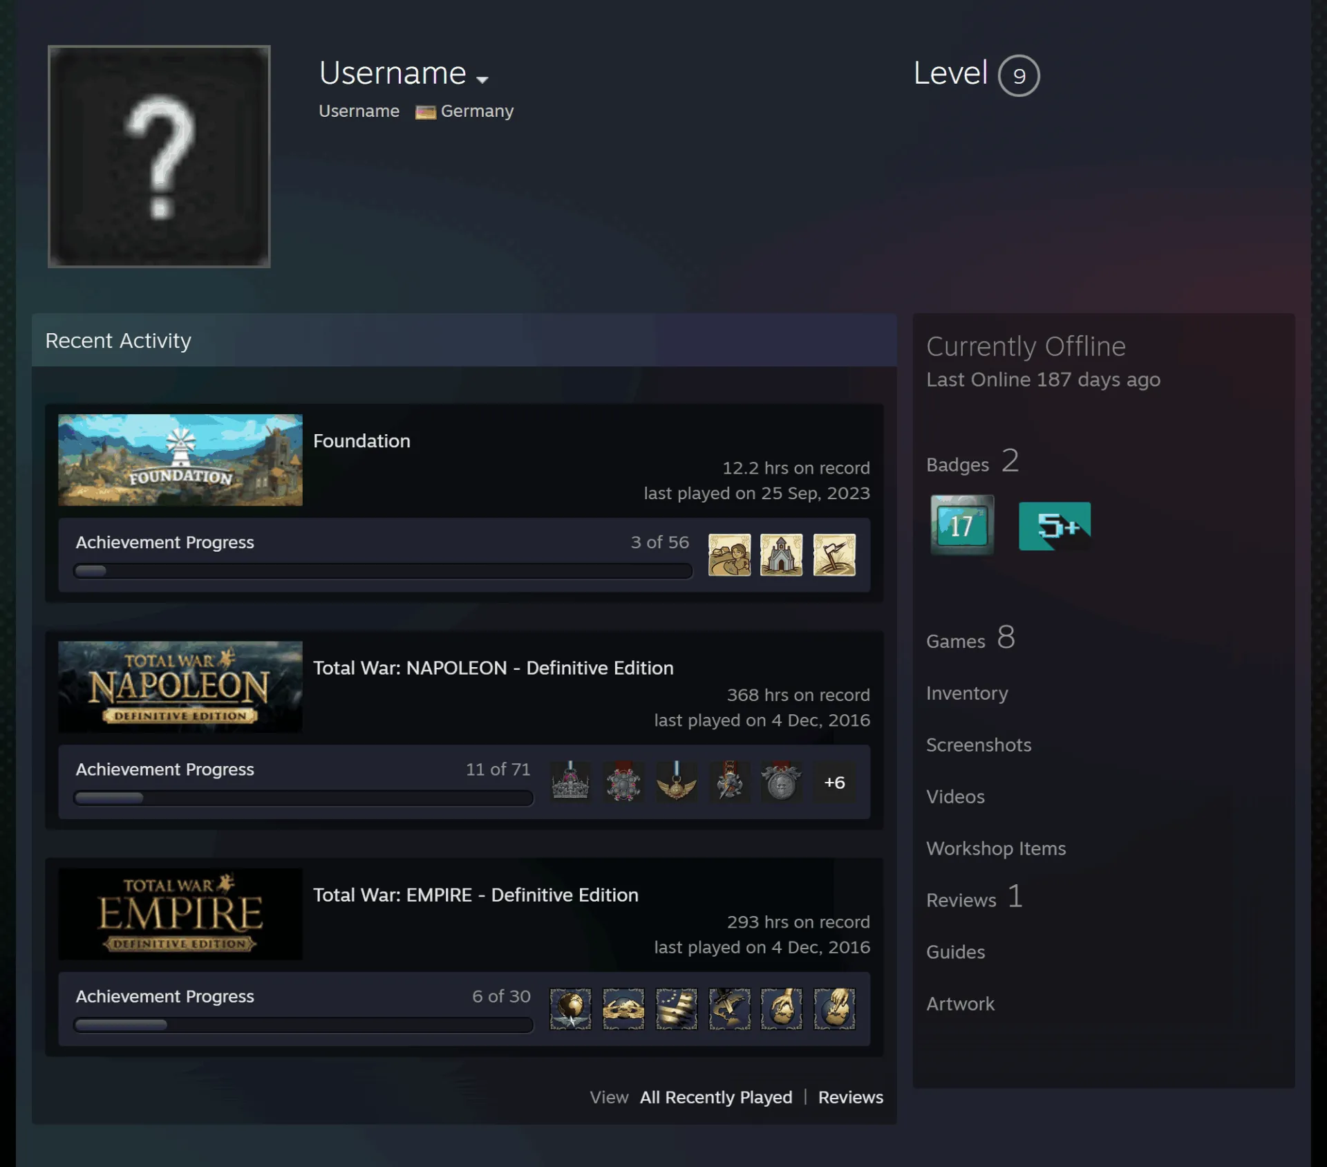Open the Workshop Items link
Image resolution: width=1327 pixels, height=1167 pixels.
coord(996,848)
